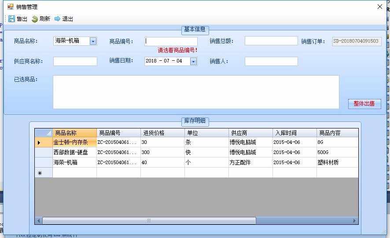Click the 刷新 refresh icon
390x238 pixels.
tap(35, 19)
